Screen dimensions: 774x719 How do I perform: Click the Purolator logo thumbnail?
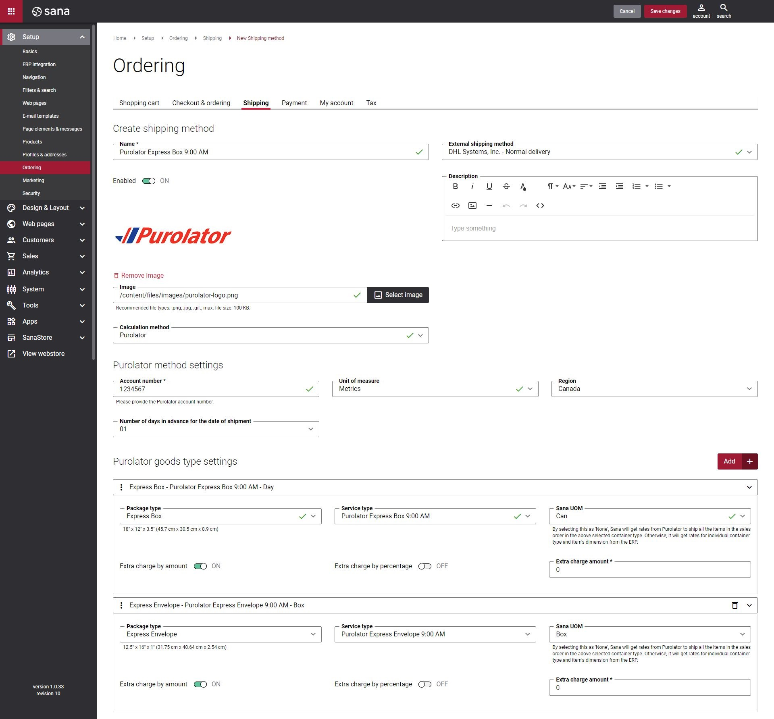pos(173,236)
